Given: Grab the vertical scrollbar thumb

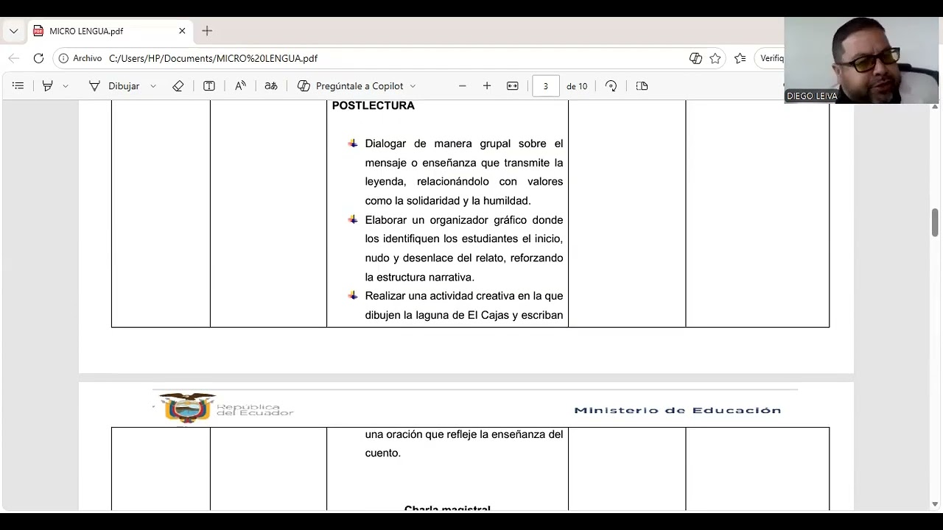Looking at the screenshot, I should coord(935,223).
